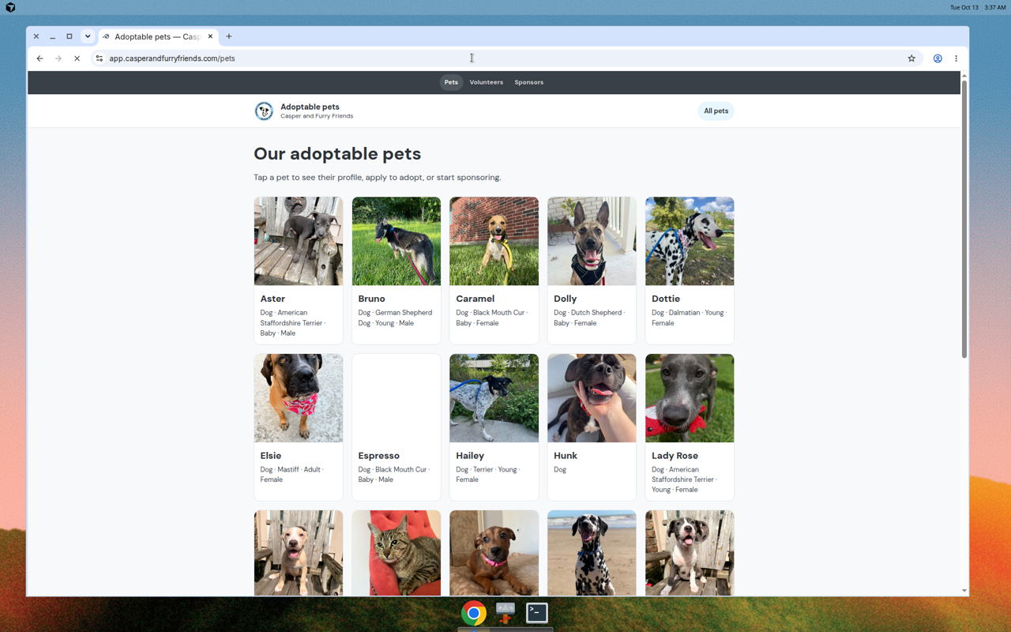
Task: Open the Chrome three-dot menu
Action: coord(956,58)
